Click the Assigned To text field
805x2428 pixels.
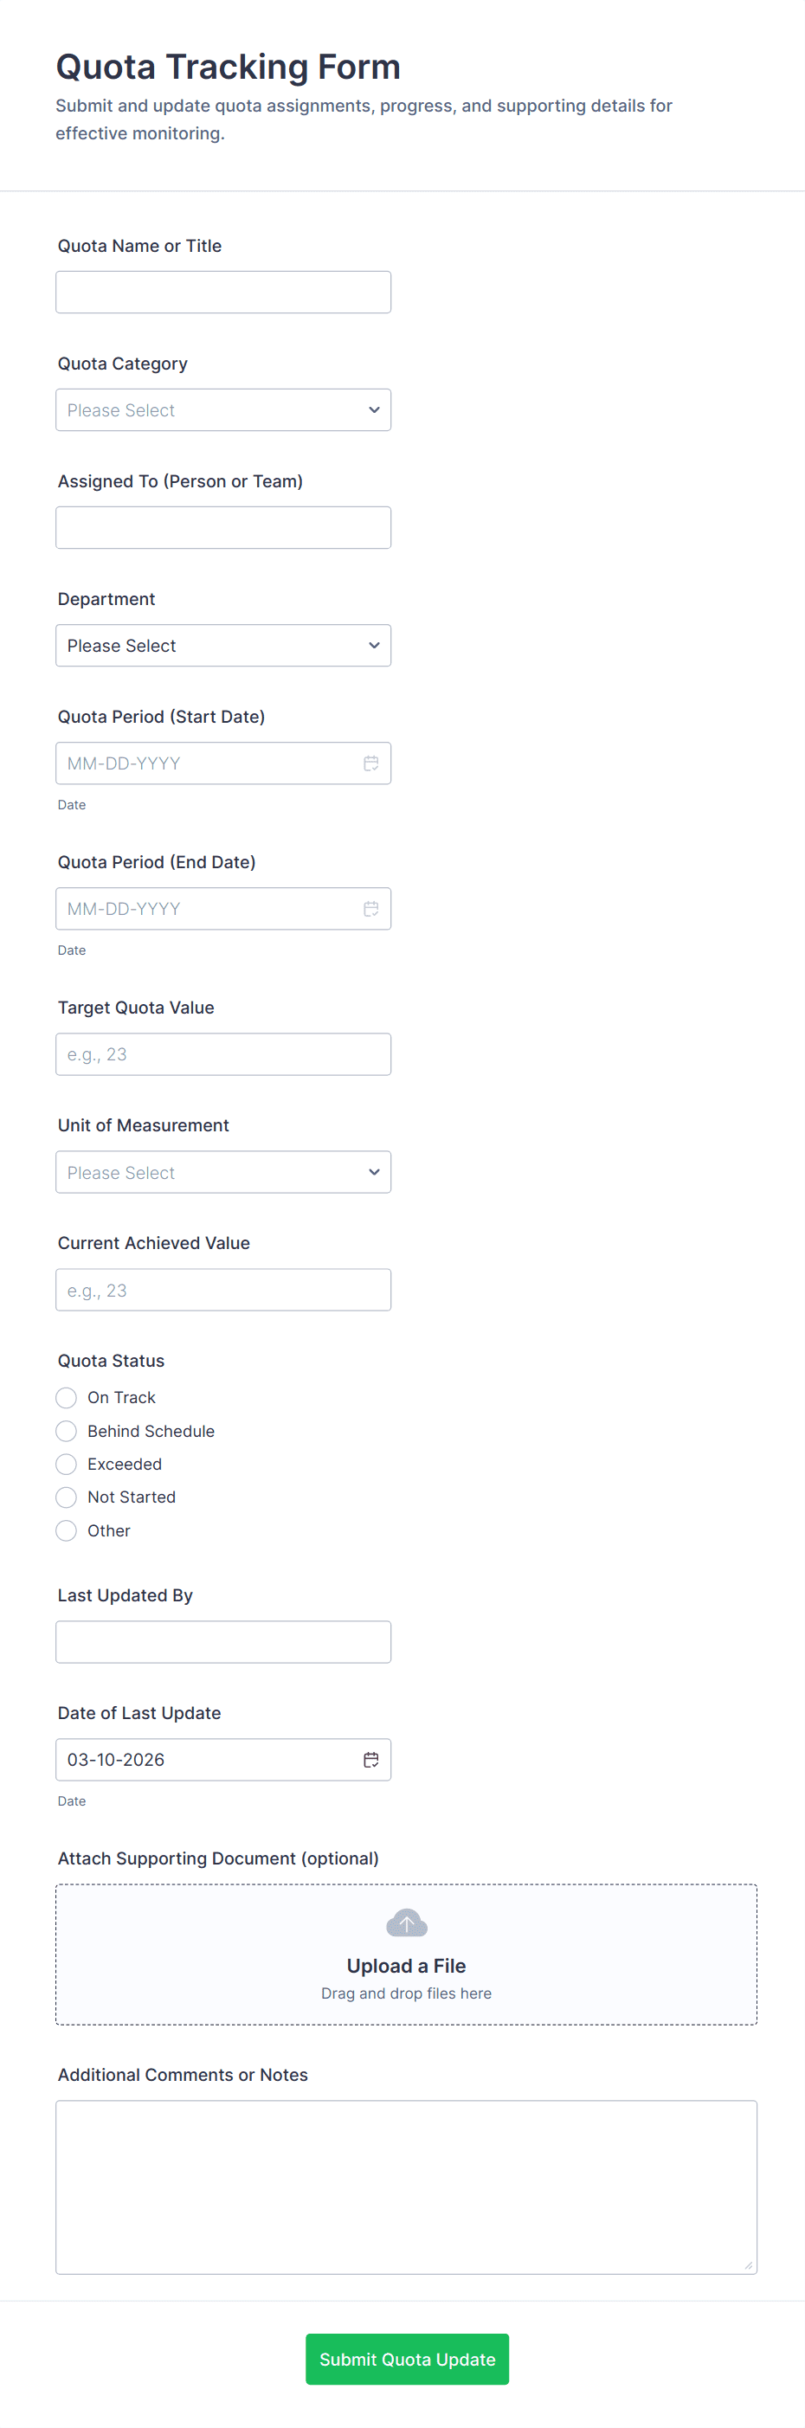tap(223, 528)
